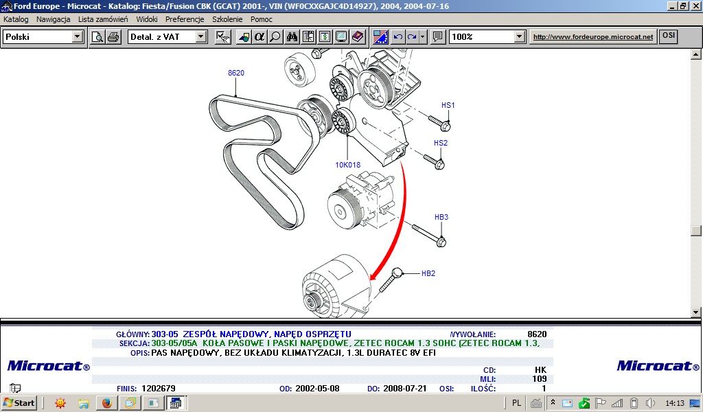Screen dimensions: 703x412
Task: Click part callout 10K018 in the diagram
Action: (x=348, y=165)
